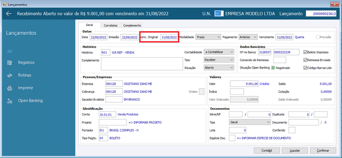Click the Empresa code field 000128

114,84
